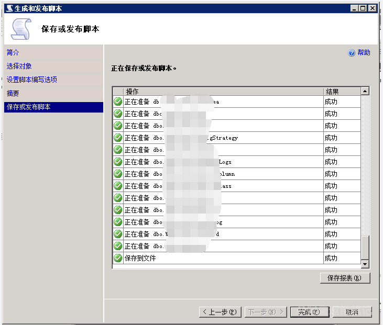Screen dimensions: 383x325
Task: Select the 摘要 page in sidebar
Action: tap(13, 93)
